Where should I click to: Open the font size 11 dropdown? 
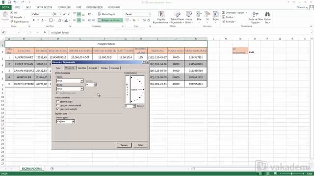60,14
